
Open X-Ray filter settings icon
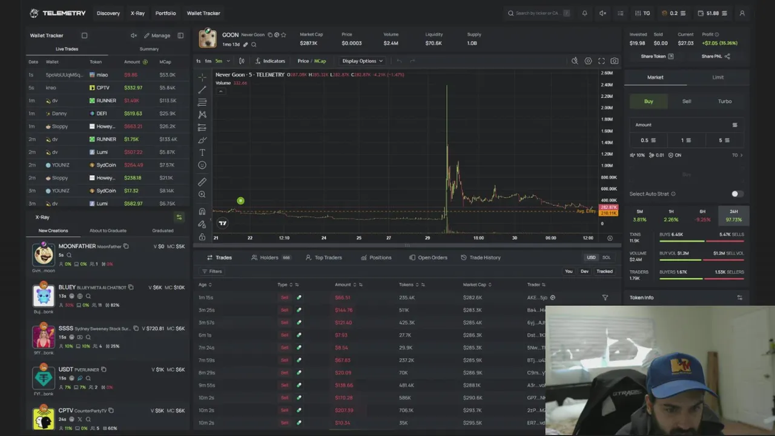[x=179, y=217]
